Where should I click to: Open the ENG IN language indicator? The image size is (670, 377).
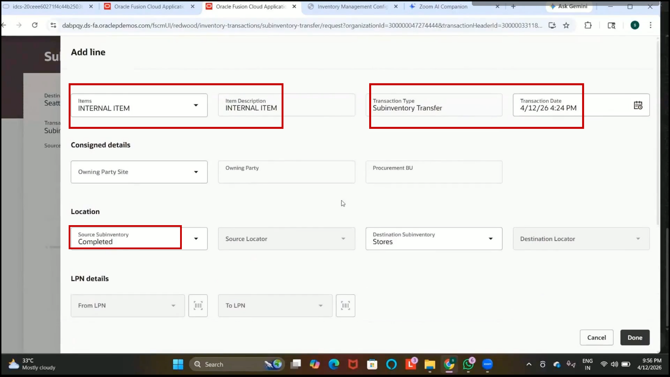click(x=587, y=364)
